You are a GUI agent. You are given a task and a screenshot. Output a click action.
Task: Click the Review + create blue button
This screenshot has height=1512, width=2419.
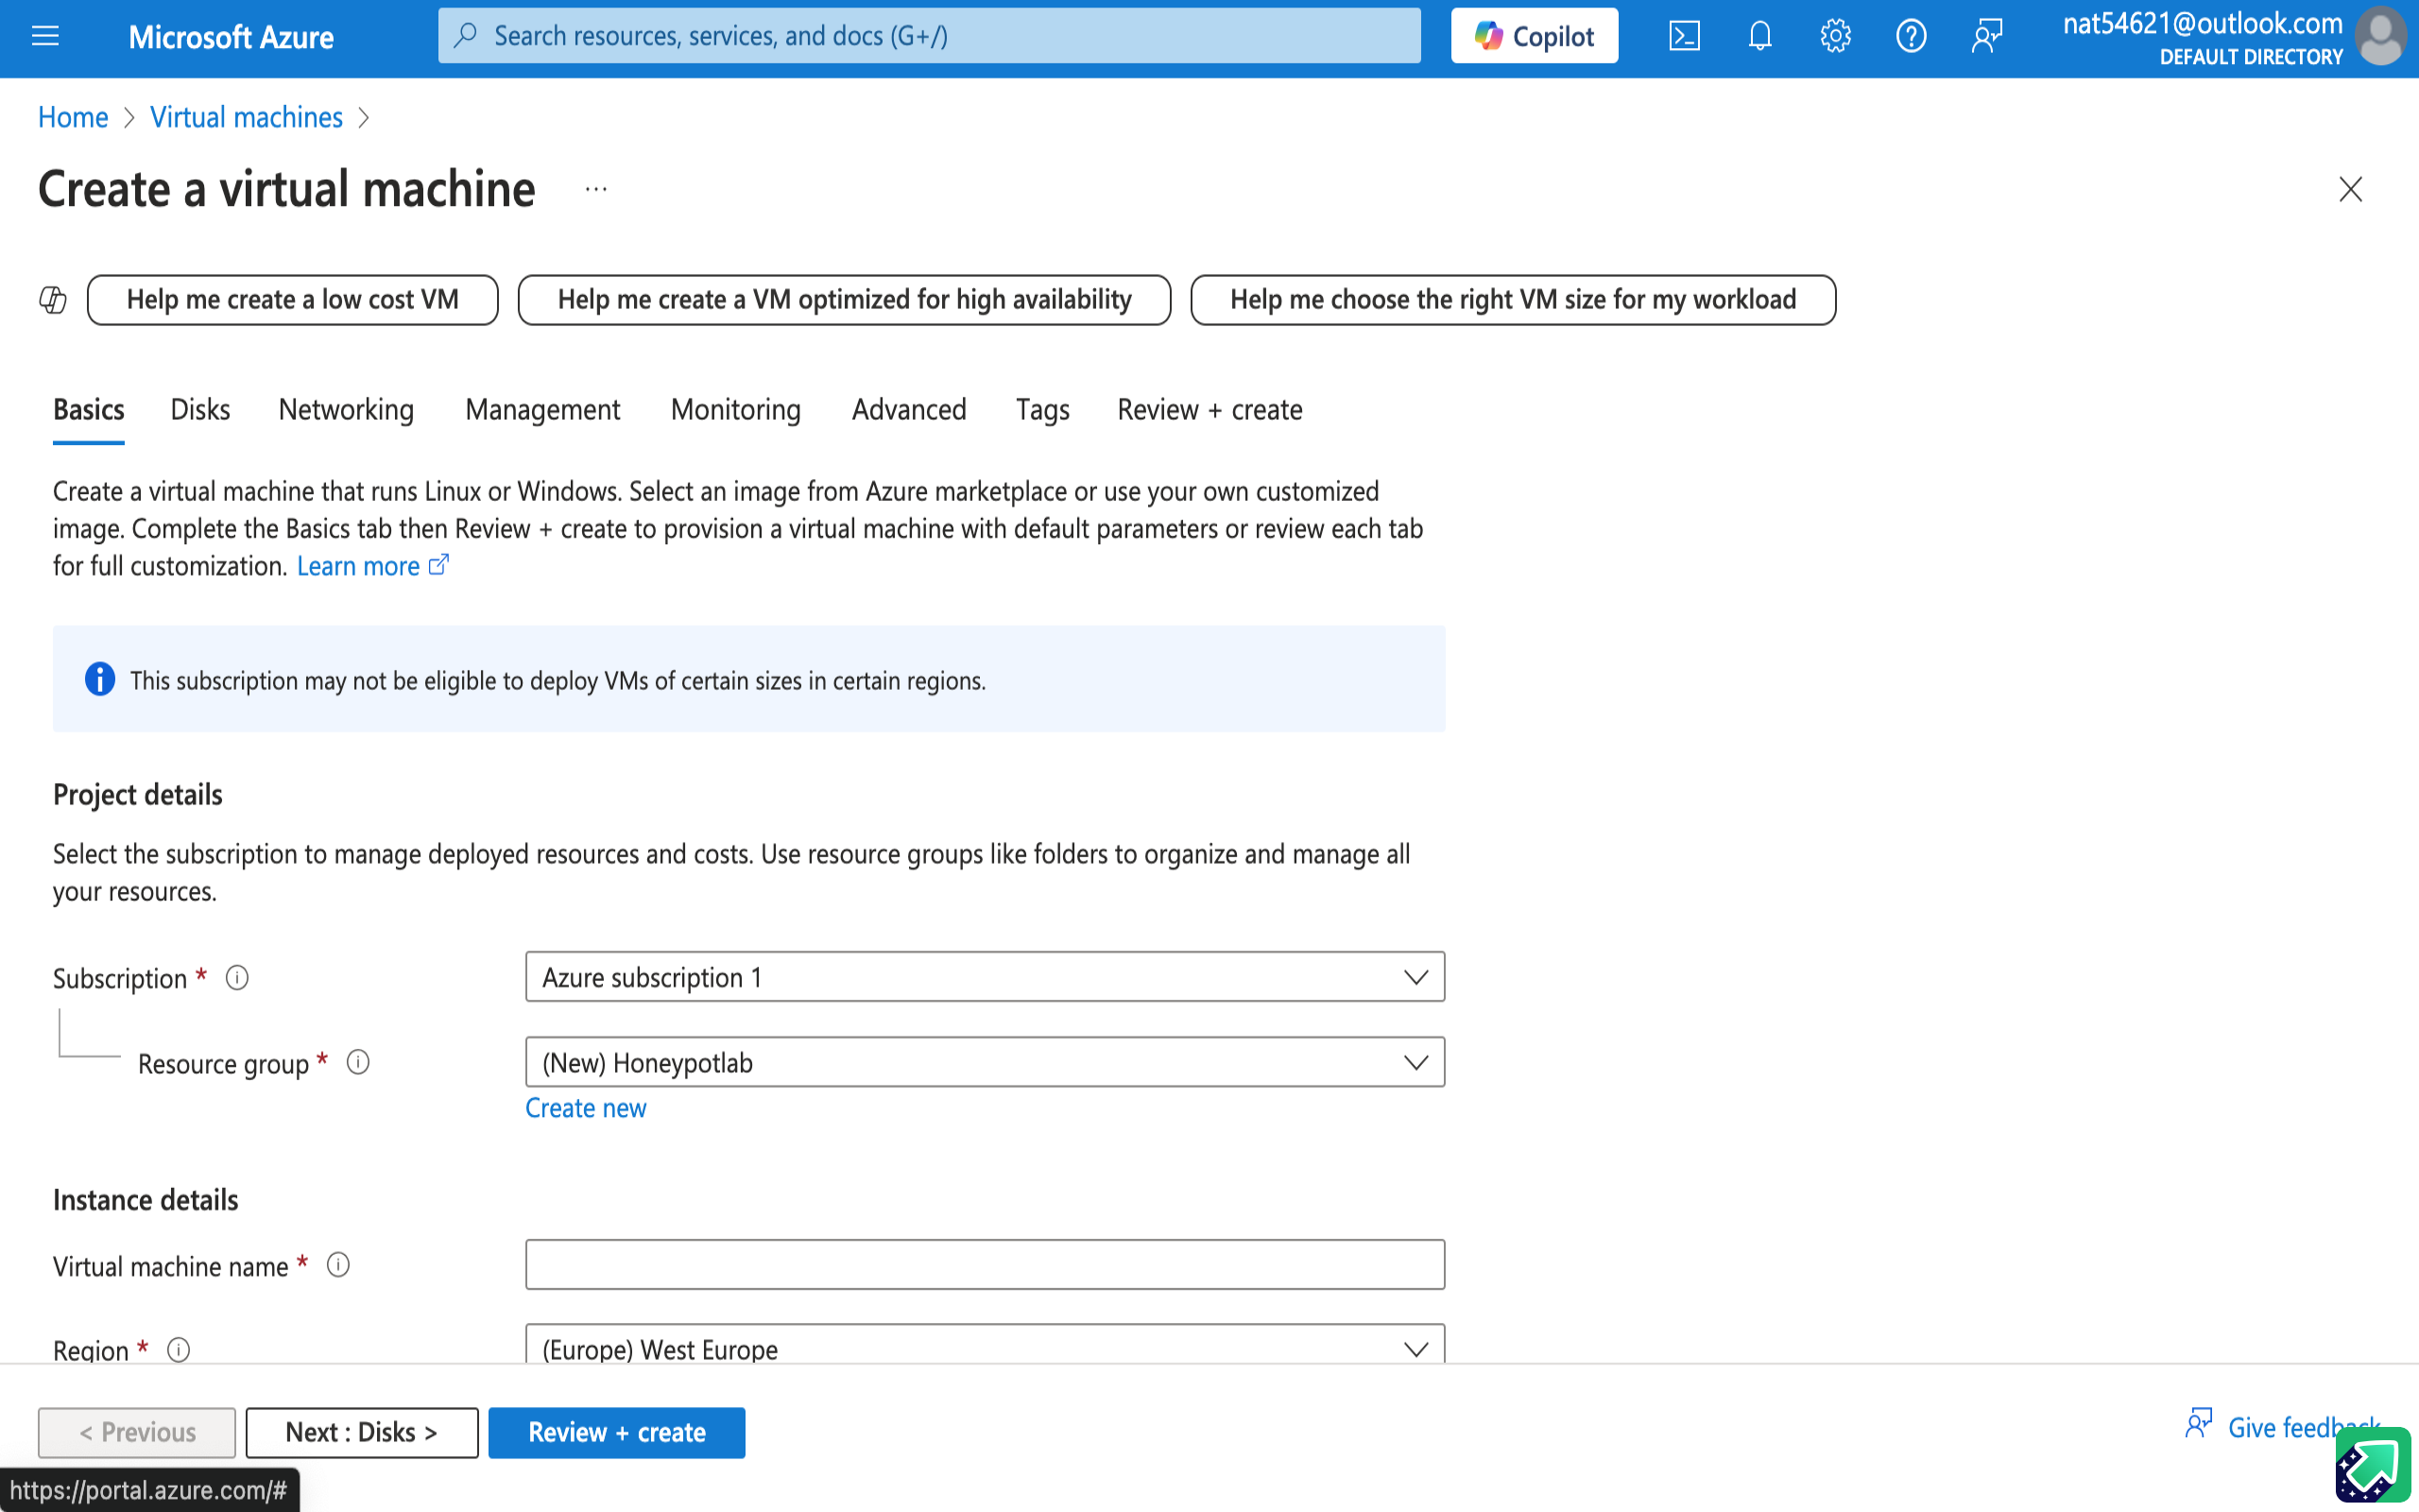tap(617, 1432)
